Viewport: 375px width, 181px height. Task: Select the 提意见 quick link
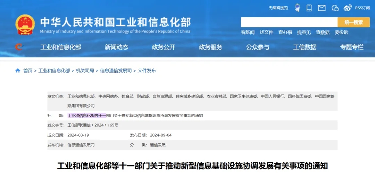pos(304,33)
